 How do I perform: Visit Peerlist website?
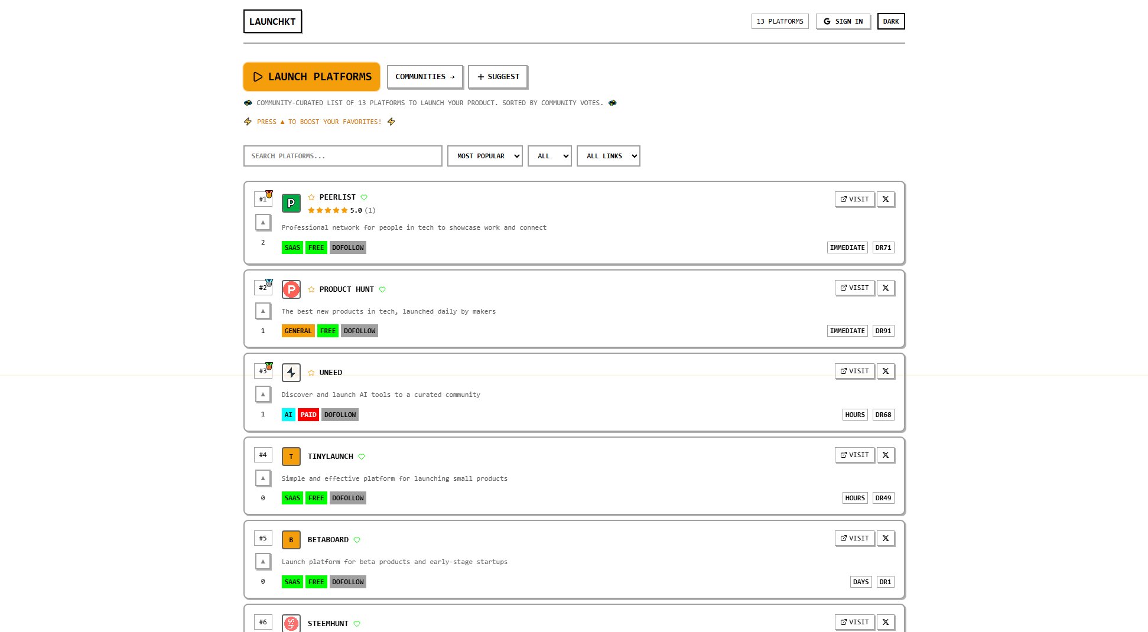click(854, 199)
